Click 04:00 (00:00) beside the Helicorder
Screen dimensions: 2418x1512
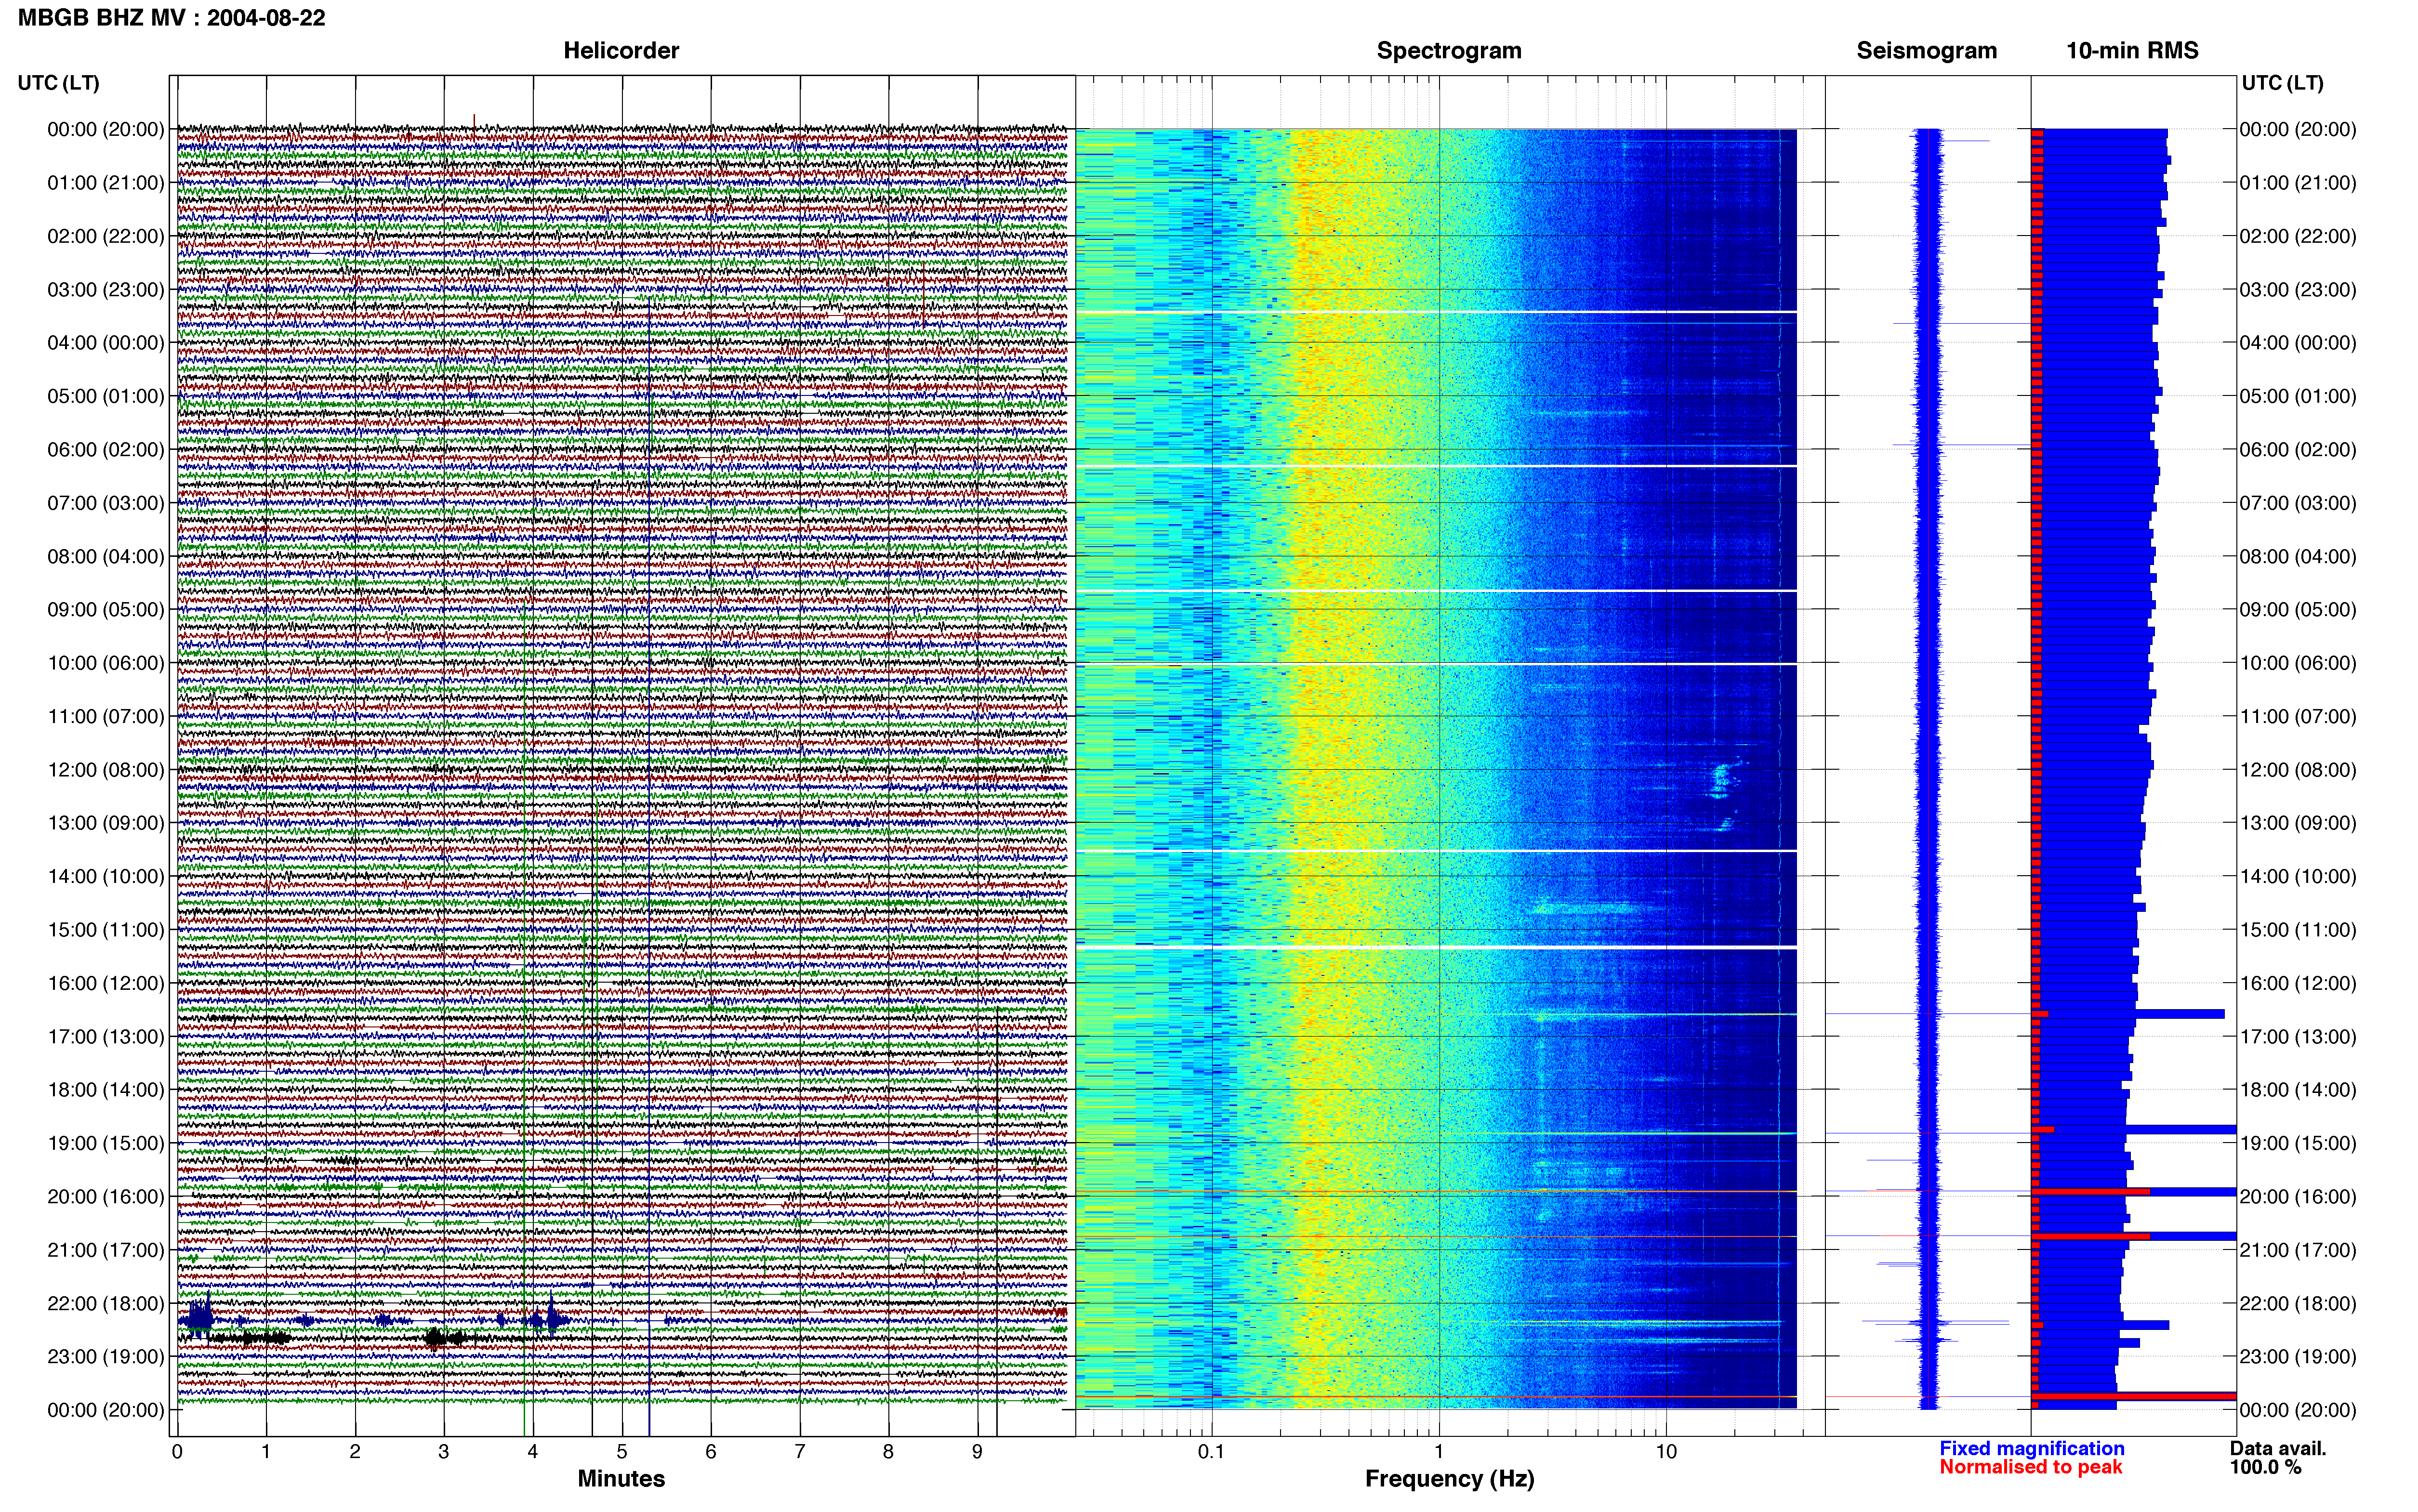click(105, 343)
